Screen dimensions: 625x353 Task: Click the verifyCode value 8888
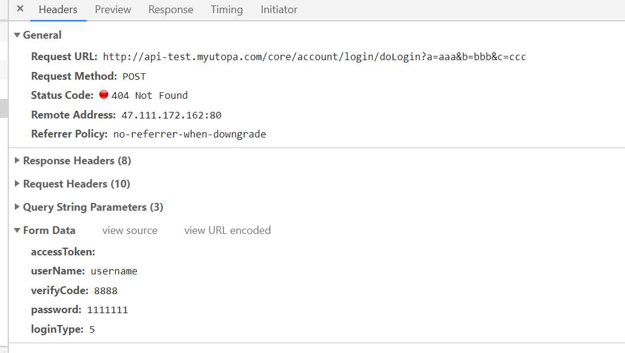tap(106, 290)
